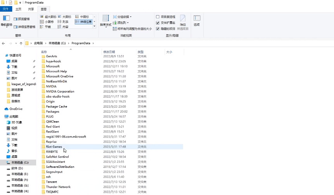This screenshot has height=195, width=334.
Task: Click Local Disk (C:) breadcrumb in address bar
Action: point(57,43)
